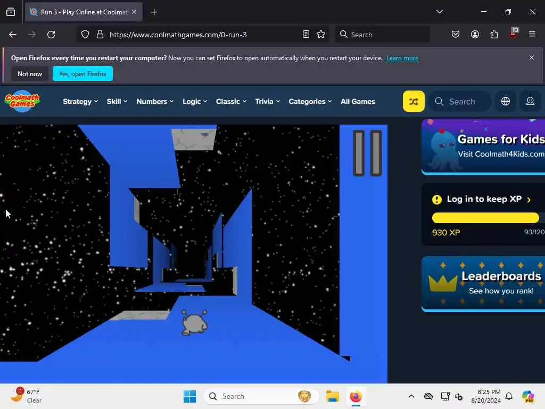Open the language globe icon

pyautogui.click(x=506, y=101)
